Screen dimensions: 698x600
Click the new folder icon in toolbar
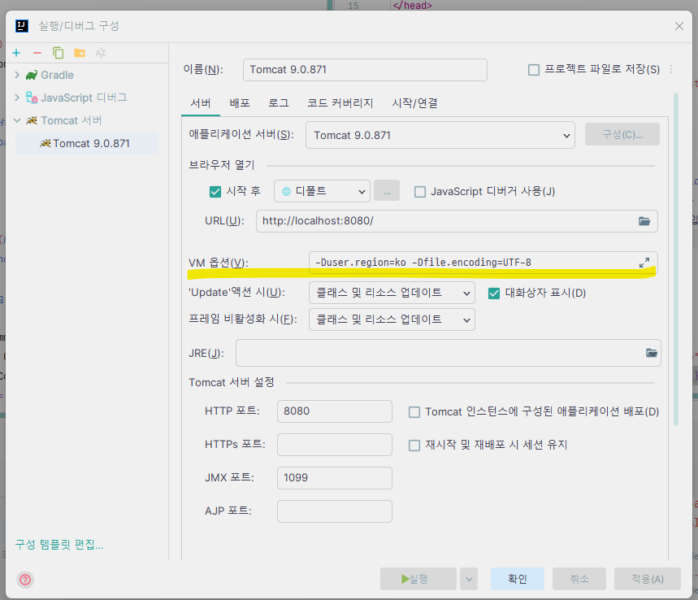click(x=80, y=53)
